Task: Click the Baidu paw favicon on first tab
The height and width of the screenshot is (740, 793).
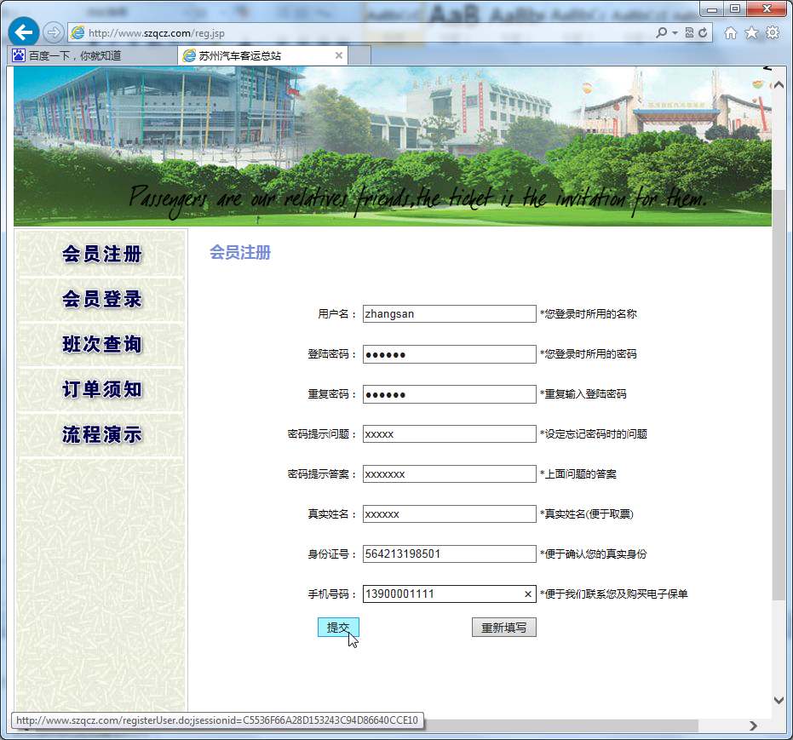Action: pyautogui.click(x=19, y=55)
